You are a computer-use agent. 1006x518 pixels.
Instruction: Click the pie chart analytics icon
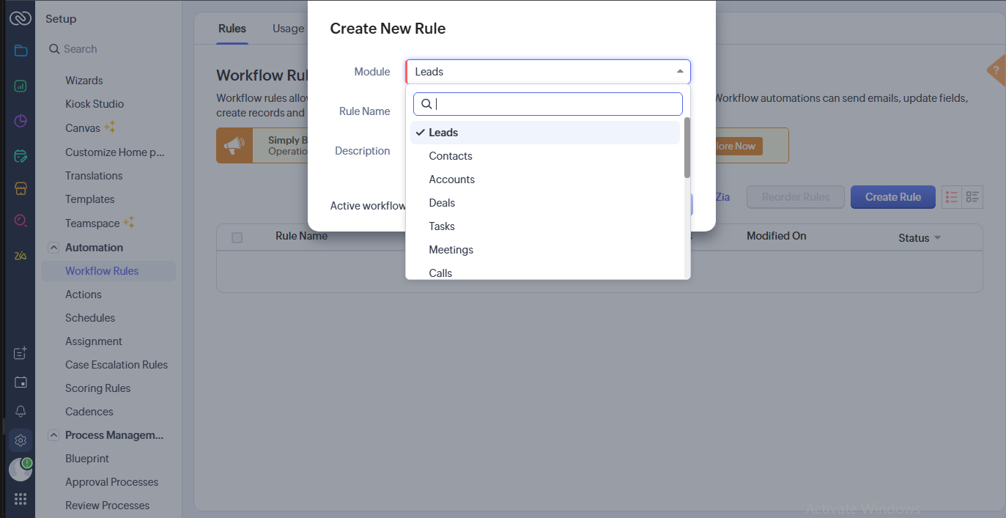pos(21,121)
